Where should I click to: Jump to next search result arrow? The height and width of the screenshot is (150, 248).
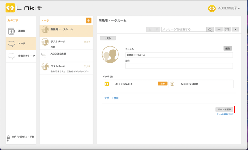pos(157,29)
